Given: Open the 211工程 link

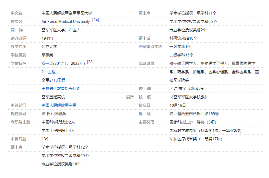Looking at the screenshot, I should [49, 72].
